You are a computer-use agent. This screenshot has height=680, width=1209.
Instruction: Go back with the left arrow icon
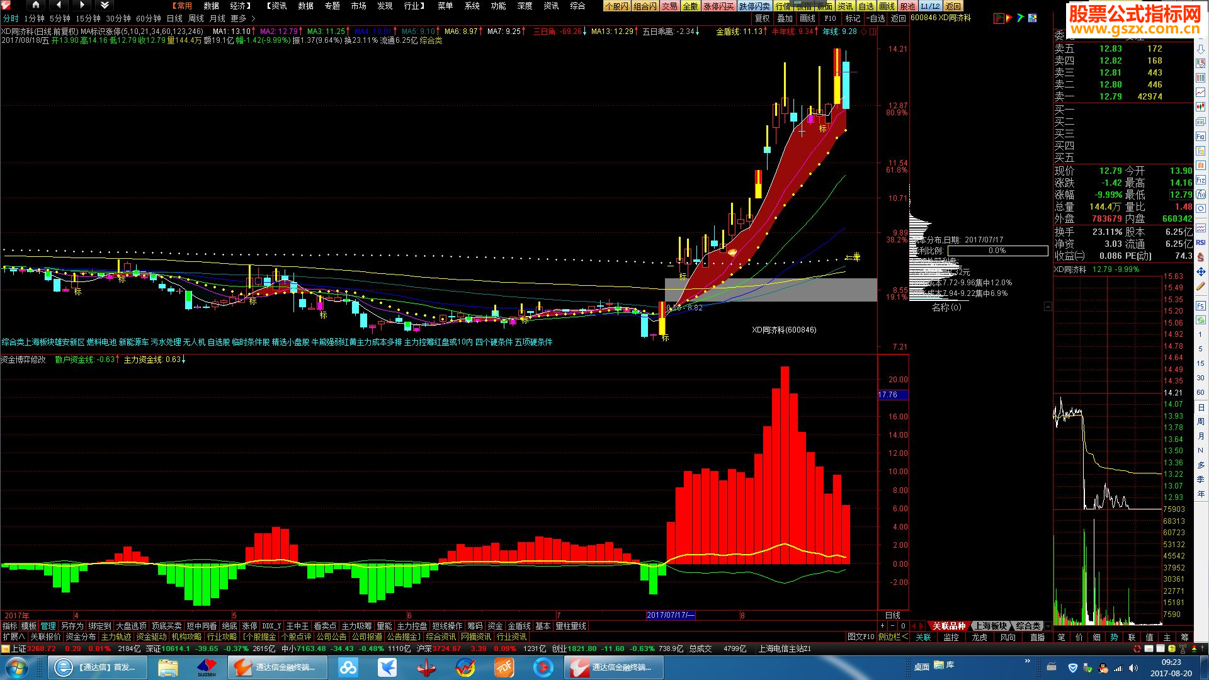(59, 5)
